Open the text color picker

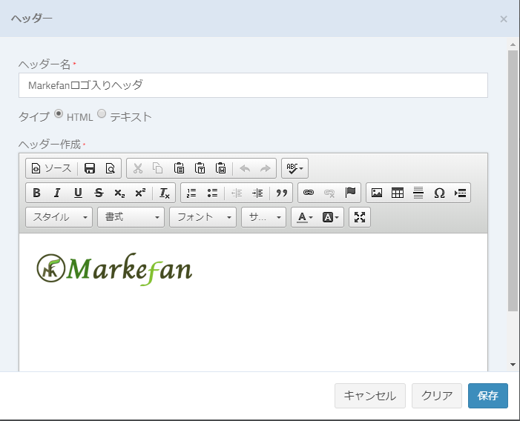(x=304, y=217)
